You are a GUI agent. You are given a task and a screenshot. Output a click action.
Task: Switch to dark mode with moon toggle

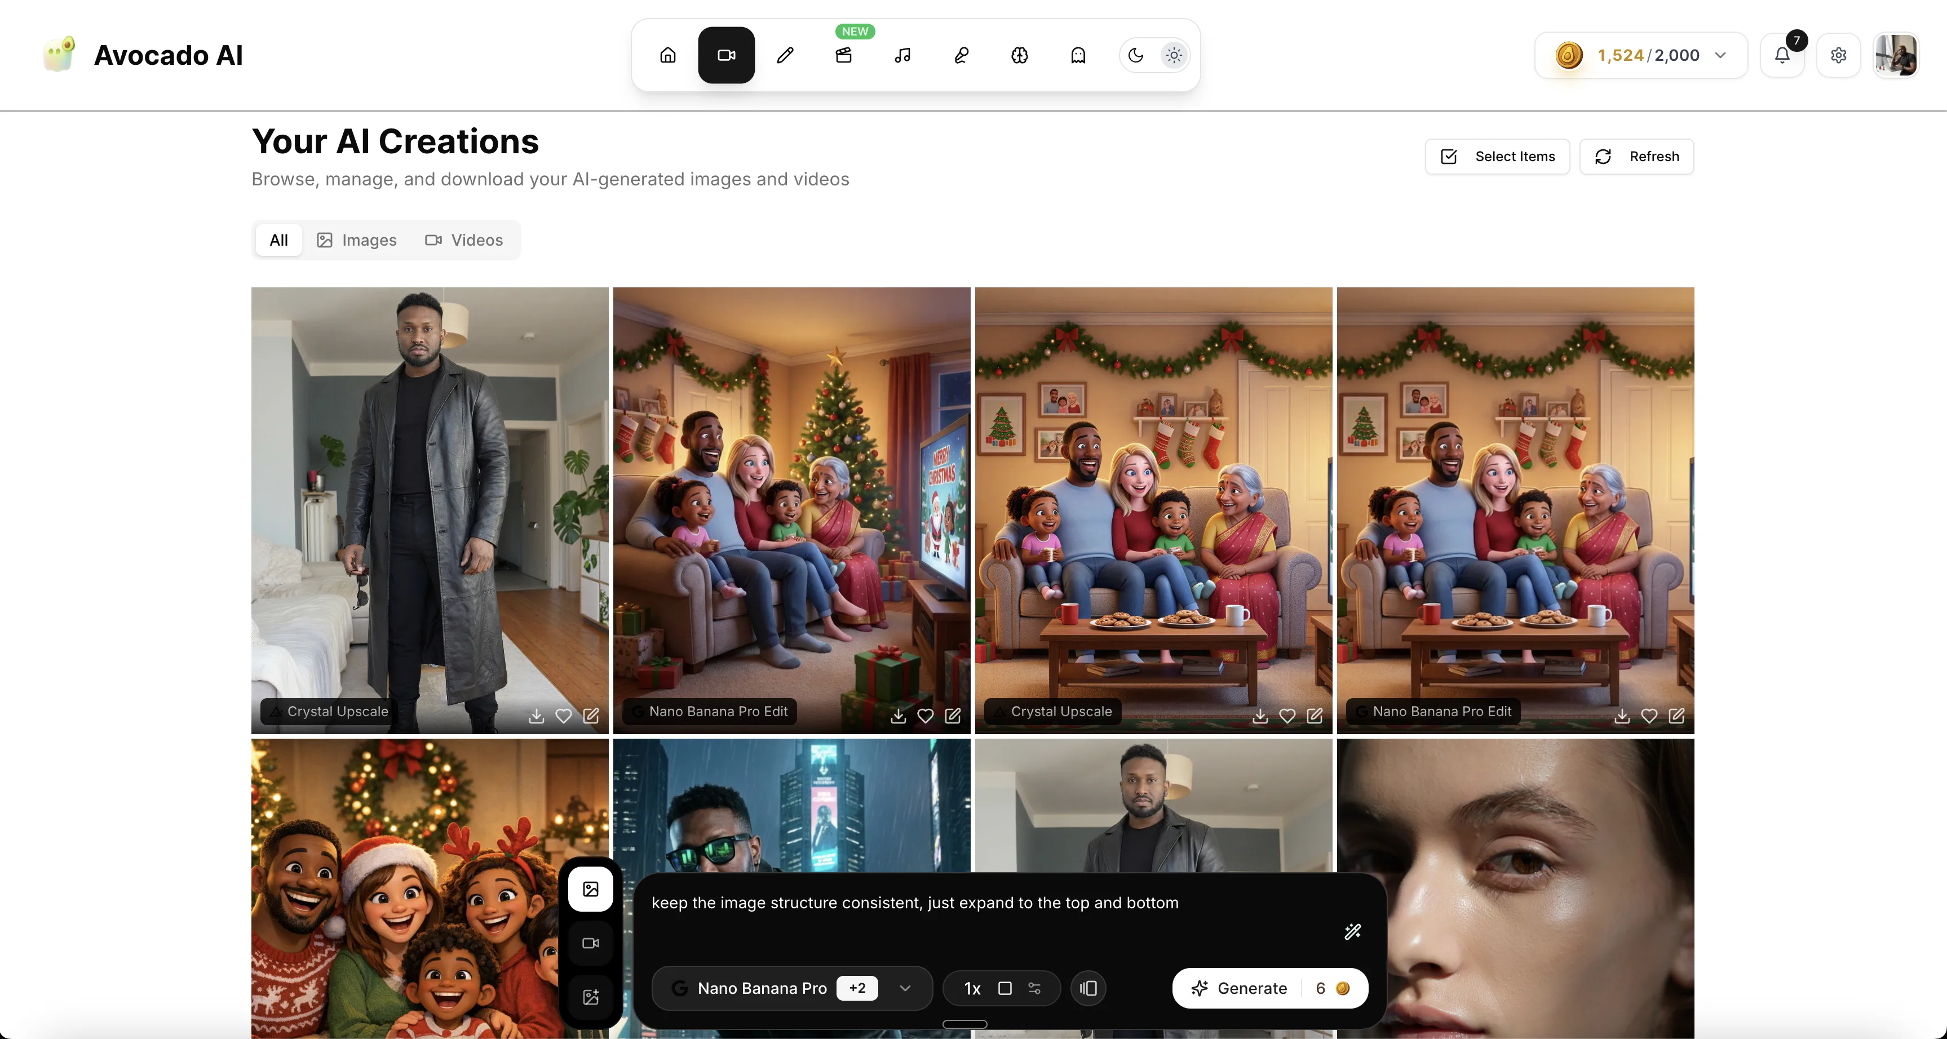point(1135,55)
